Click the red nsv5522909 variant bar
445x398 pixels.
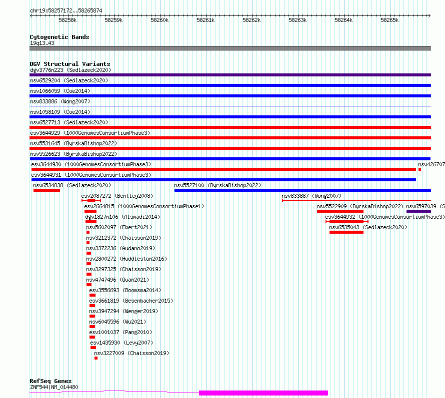(x=340, y=211)
